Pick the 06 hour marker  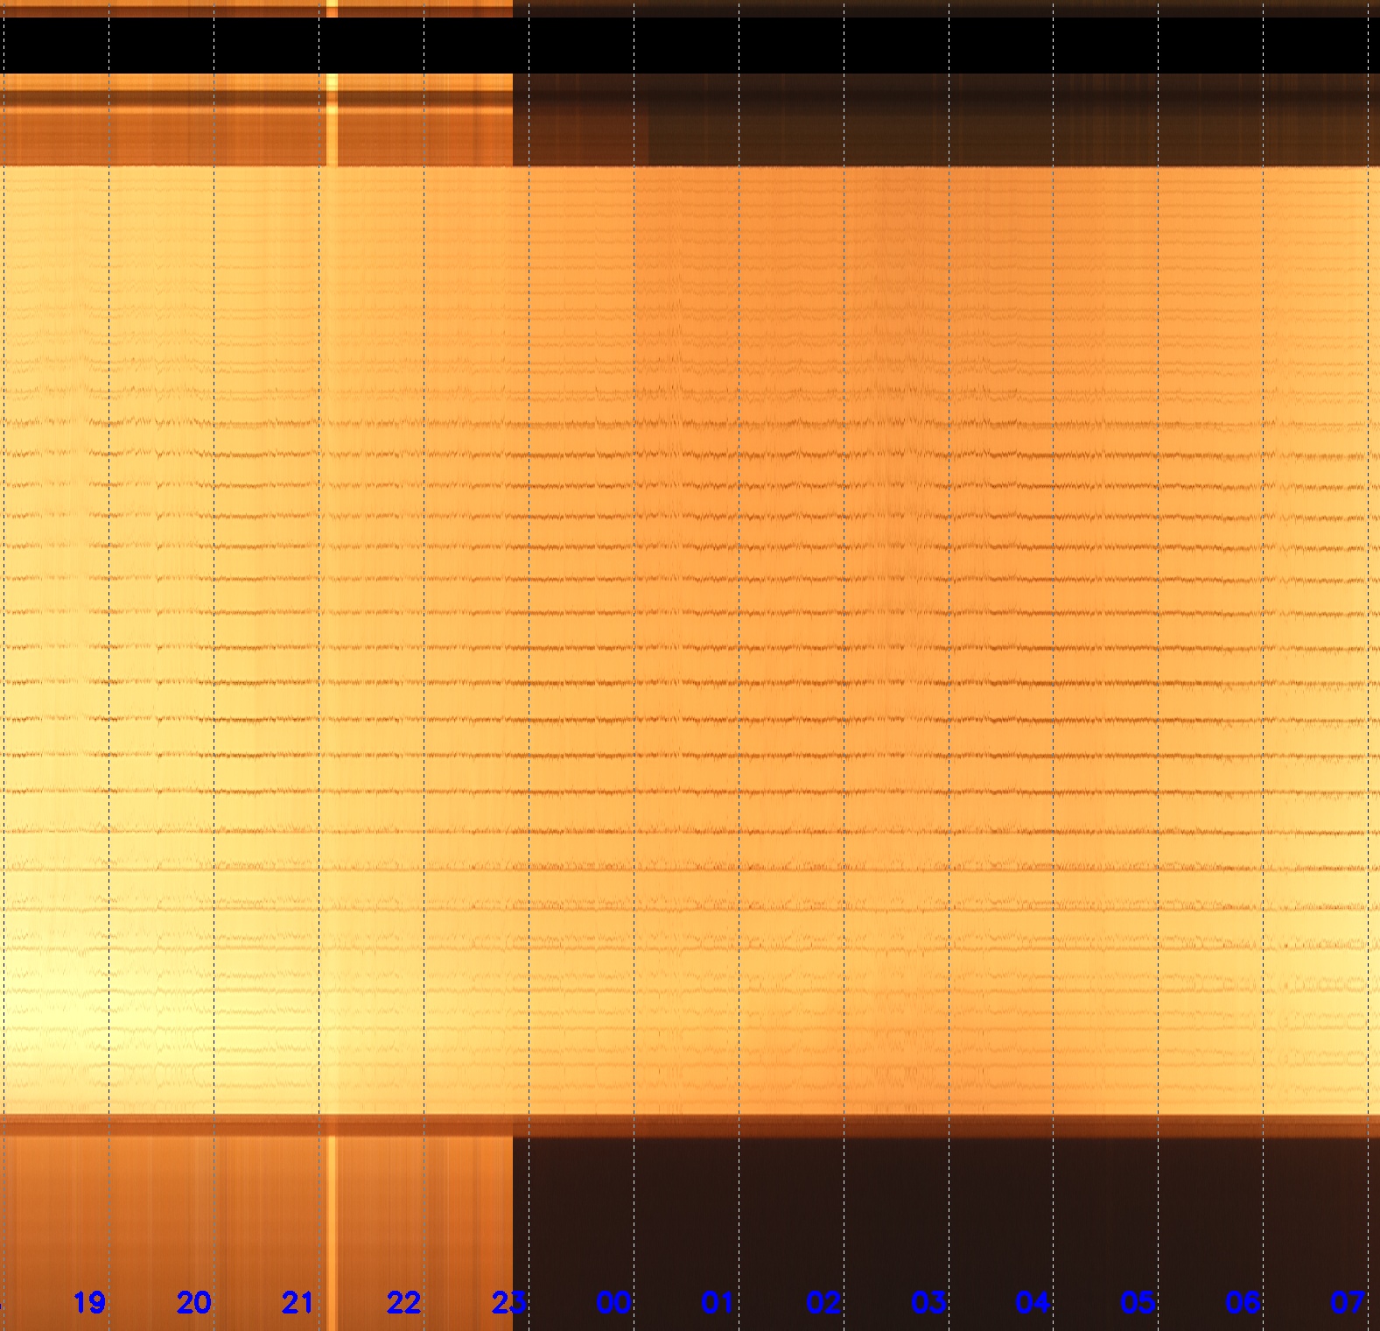[x=1243, y=1303]
